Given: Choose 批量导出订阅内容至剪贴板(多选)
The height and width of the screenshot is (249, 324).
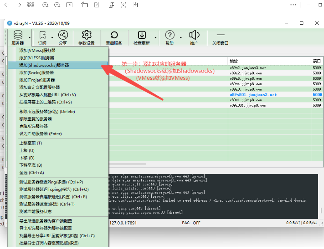Looking at the screenshot, I should click(58, 243).
